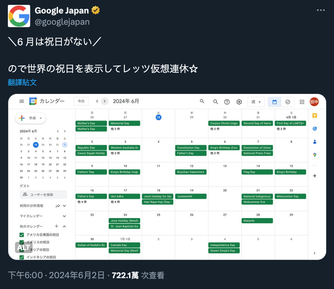
Task: Open the tweet's more options menu
Action: coord(321,10)
